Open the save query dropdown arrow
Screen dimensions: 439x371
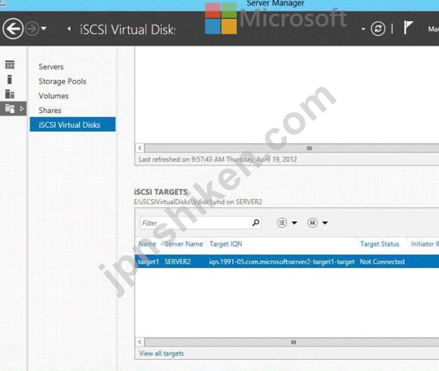click(x=325, y=223)
